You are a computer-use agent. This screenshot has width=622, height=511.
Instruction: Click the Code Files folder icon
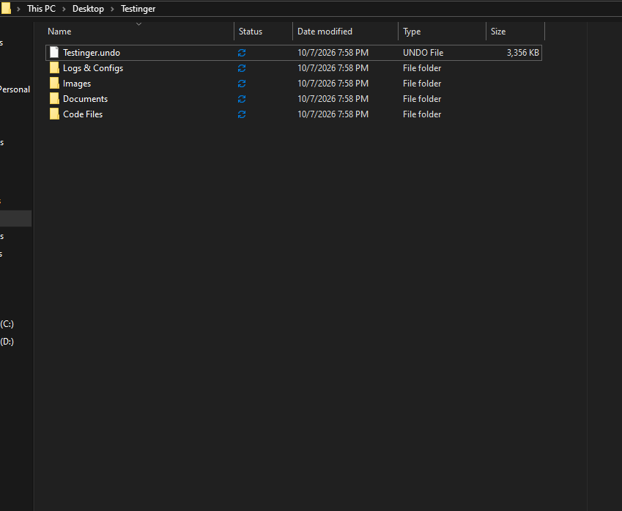pyautogui.click(x=54, y=114)
